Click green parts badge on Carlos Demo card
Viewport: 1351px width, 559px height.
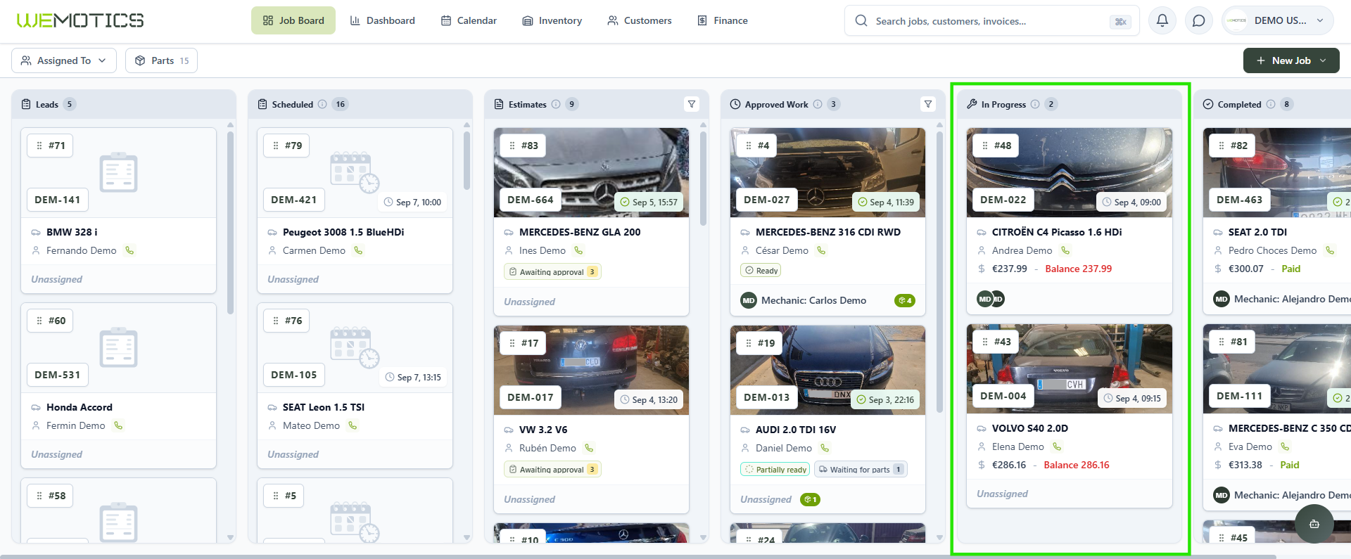click(904, 300)
